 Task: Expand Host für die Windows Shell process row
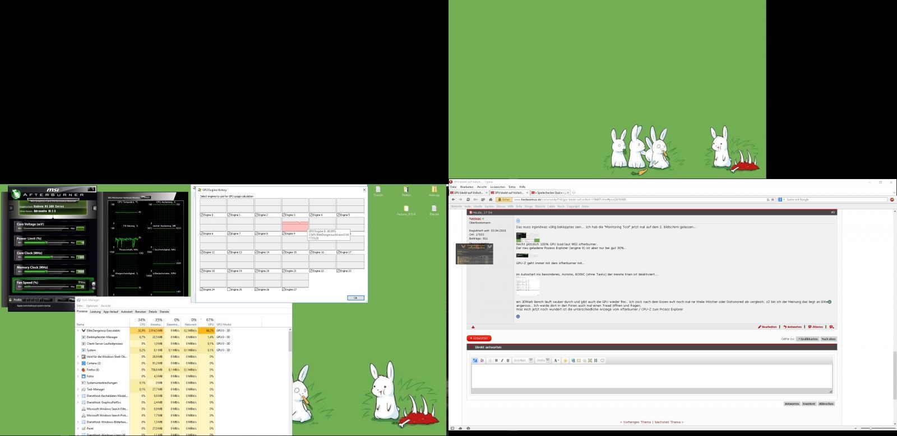click(x=78, y=357)
